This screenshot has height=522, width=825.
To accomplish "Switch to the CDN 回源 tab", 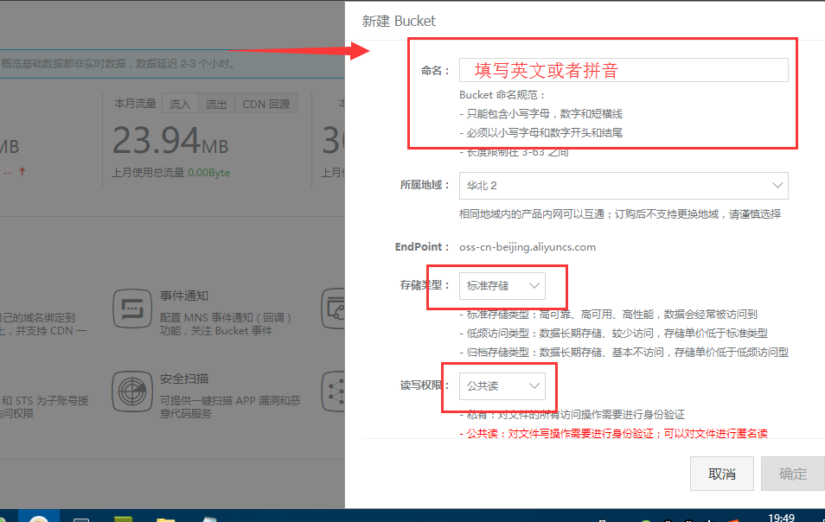I will (265, 104).
